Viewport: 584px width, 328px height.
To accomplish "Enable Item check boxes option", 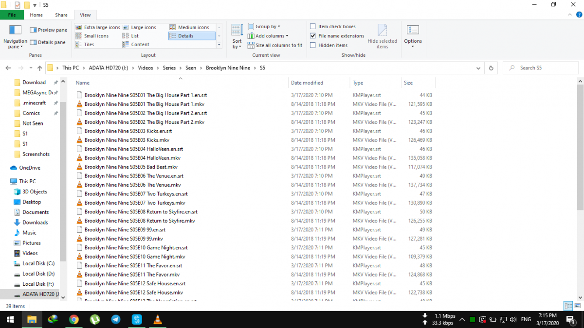I will point(313,27).
